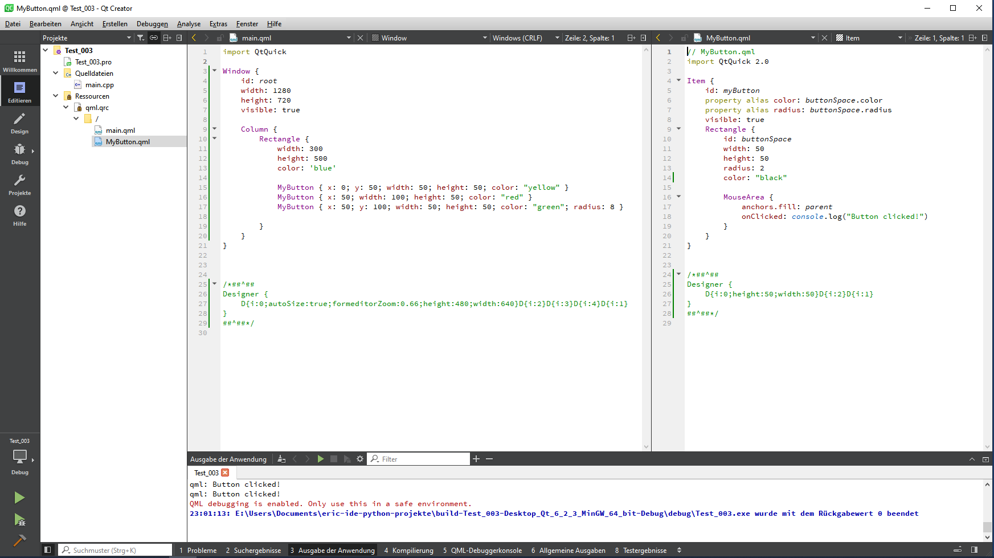Open the Debug mode in sidebar

19,153
